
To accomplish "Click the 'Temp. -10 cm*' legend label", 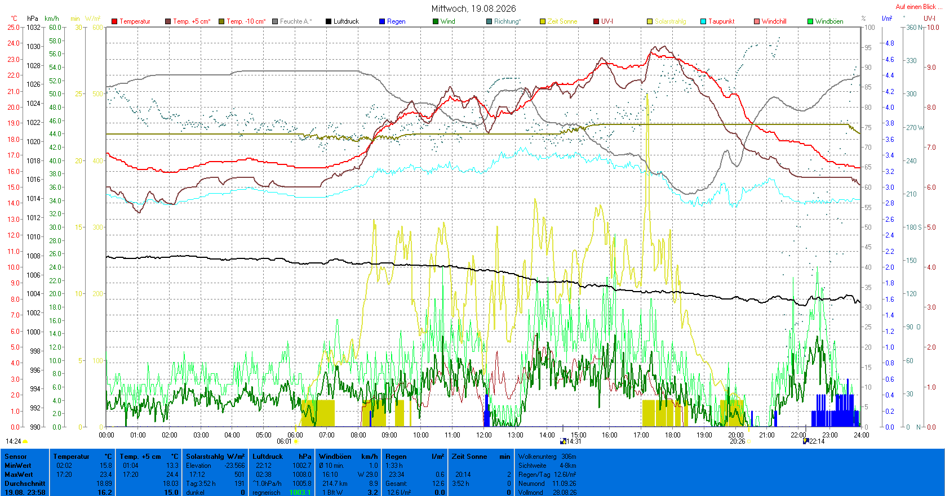I will pos(246,21).
